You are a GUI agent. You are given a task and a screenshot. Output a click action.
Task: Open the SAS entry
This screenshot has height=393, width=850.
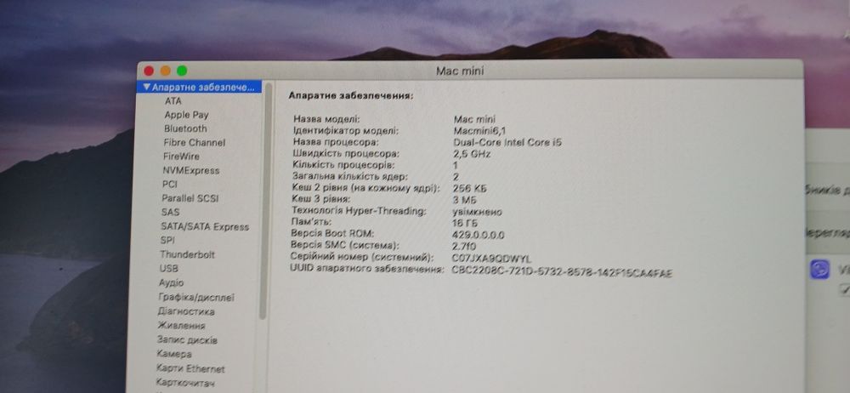coord(170,213)
